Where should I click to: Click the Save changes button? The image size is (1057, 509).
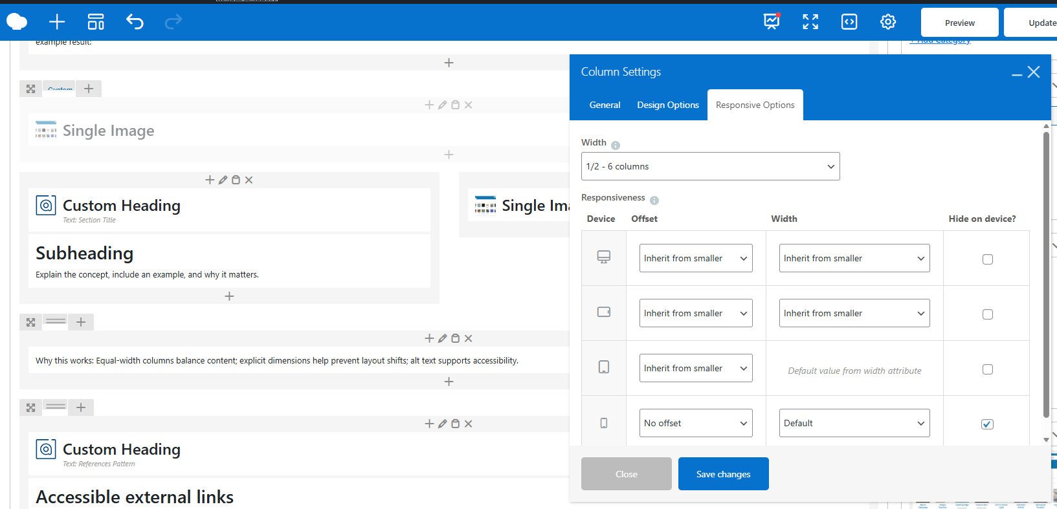(x=723, y=474)
